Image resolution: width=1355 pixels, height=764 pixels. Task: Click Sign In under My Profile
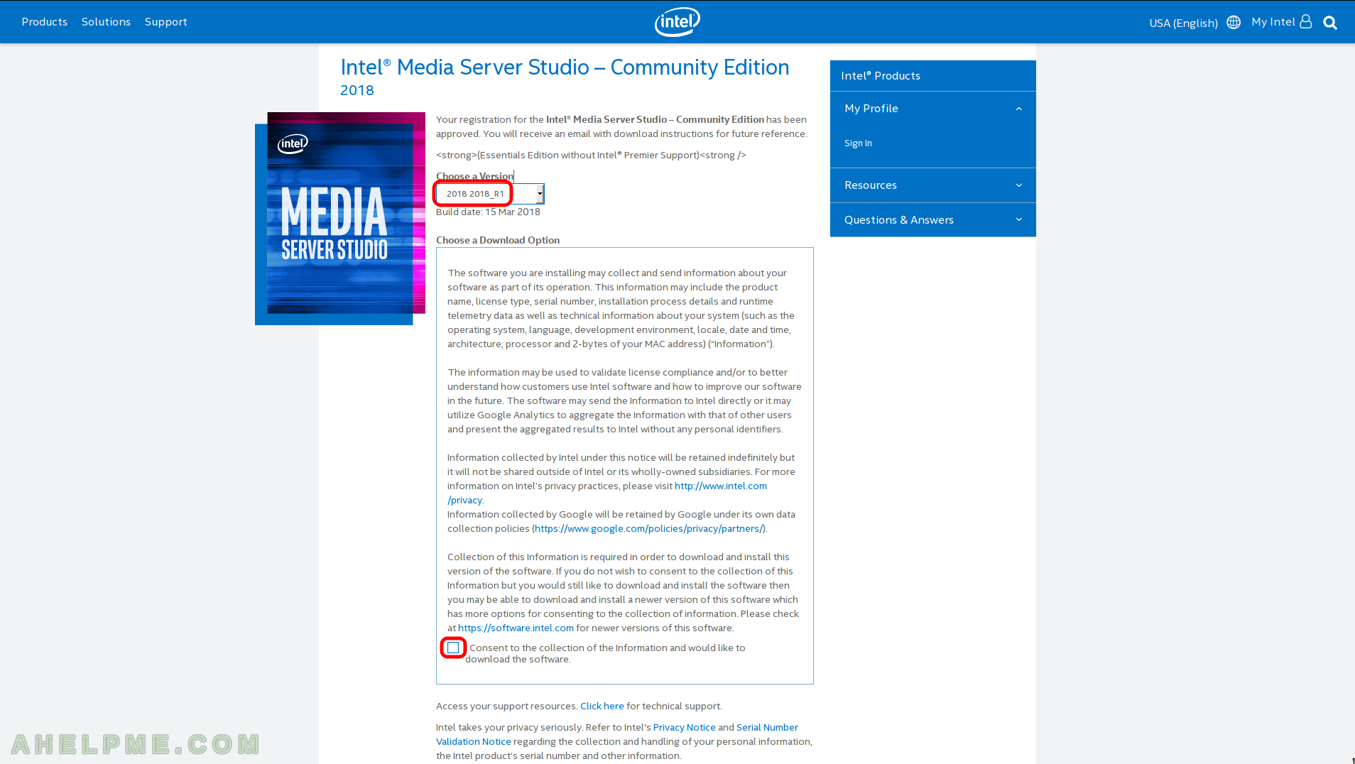pos(858,143)
